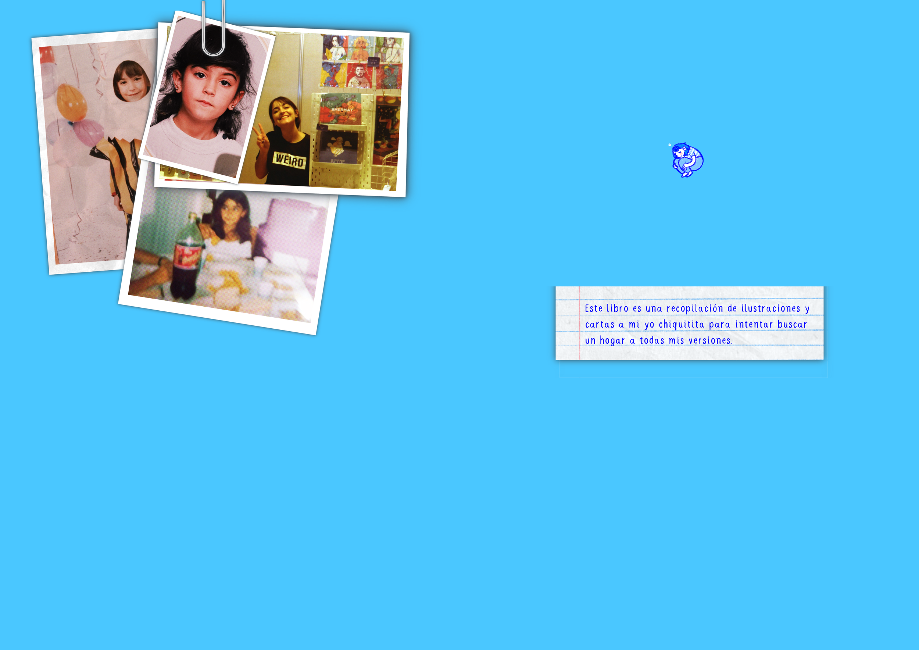Click the orange balloon in the left photo

click(x=71, y=102)
